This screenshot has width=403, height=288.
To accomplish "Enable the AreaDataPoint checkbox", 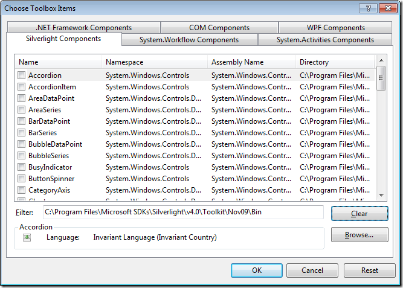I will [21, 98].
